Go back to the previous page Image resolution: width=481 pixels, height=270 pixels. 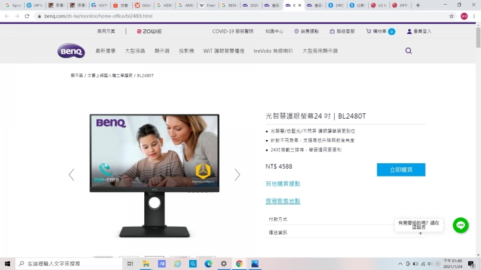pyautogui.click(x=7, y=16)
